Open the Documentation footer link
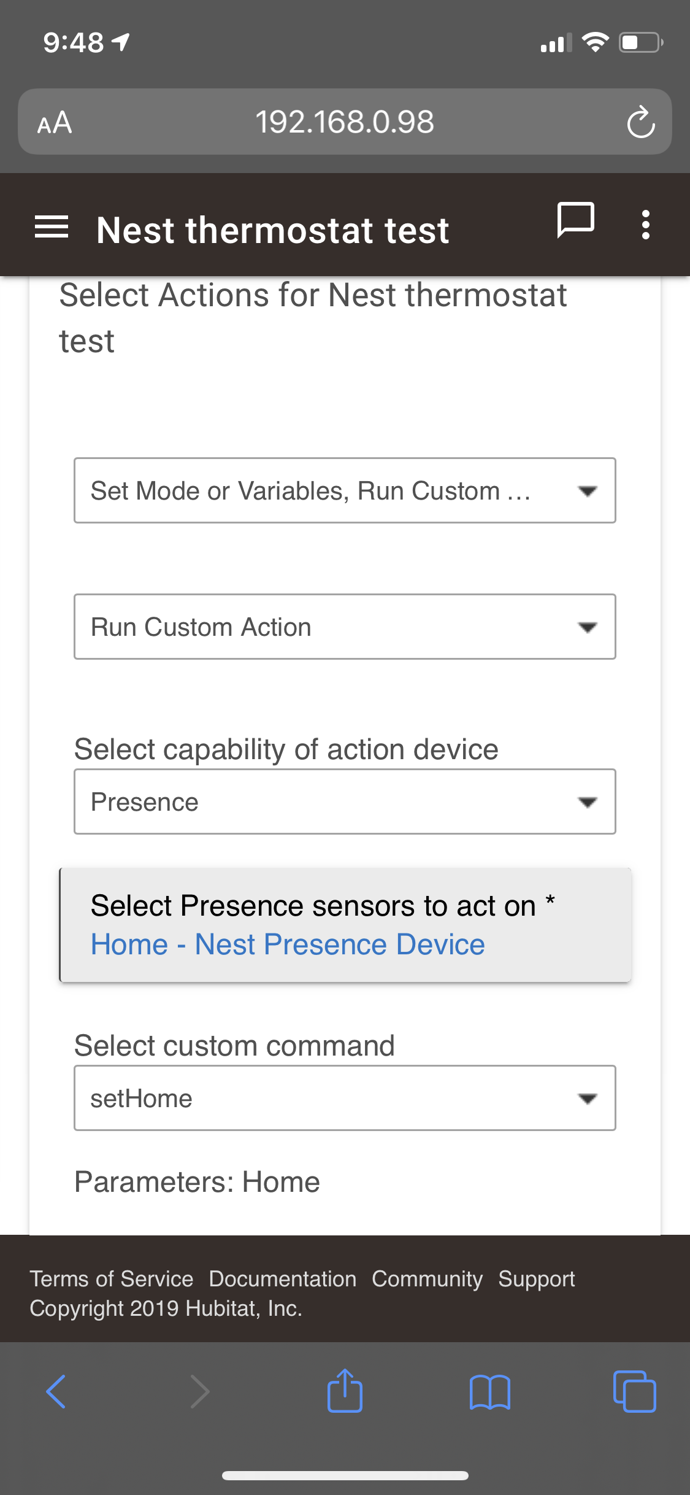 283,1279
